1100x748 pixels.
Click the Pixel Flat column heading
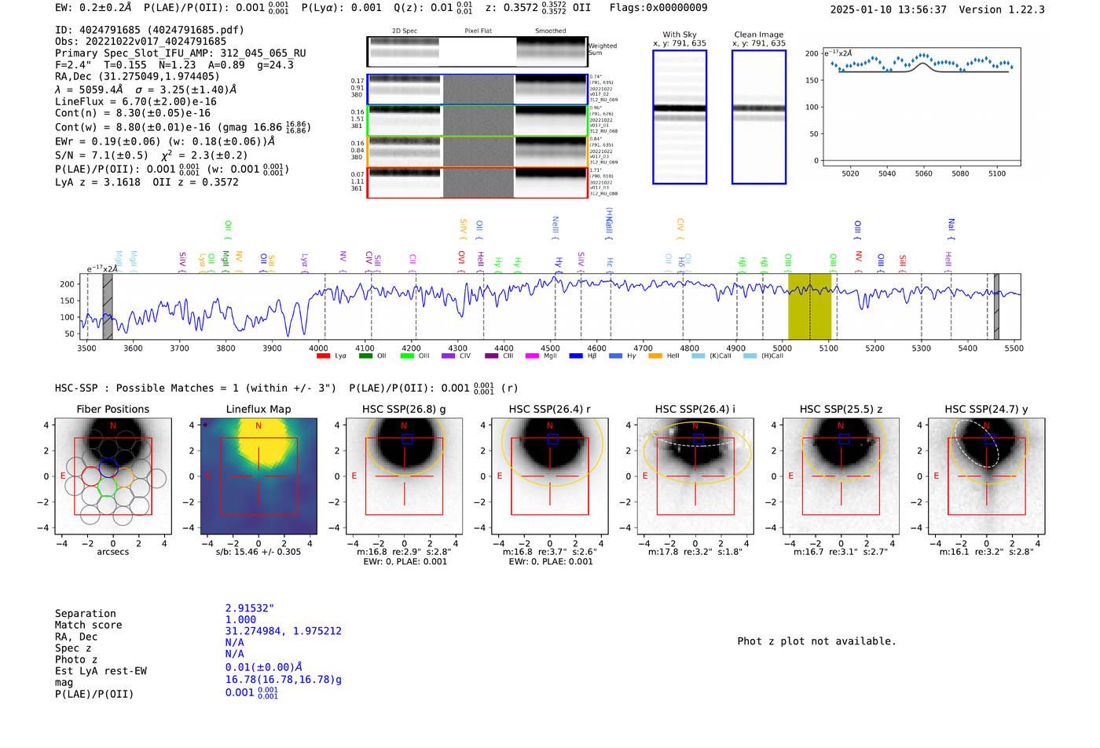pos(478,31)
